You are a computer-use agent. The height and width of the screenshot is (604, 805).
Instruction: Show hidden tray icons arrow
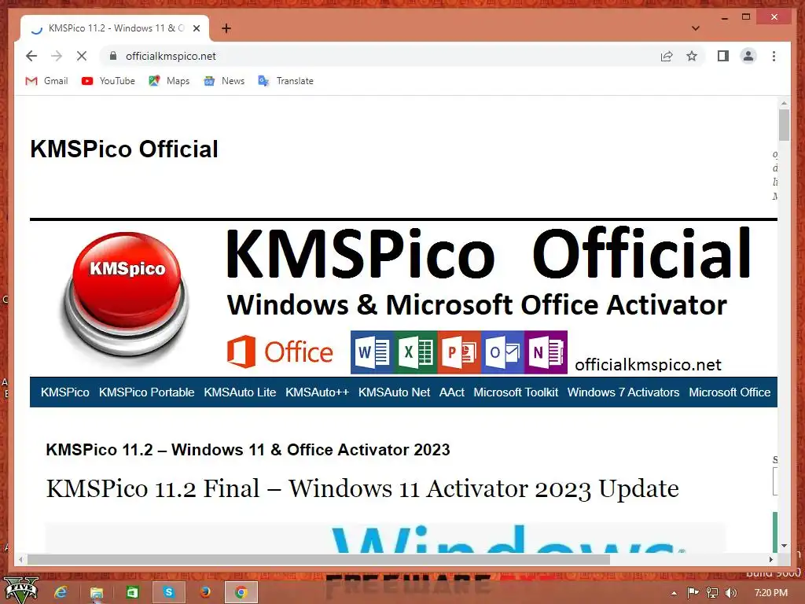click(674, 593)
